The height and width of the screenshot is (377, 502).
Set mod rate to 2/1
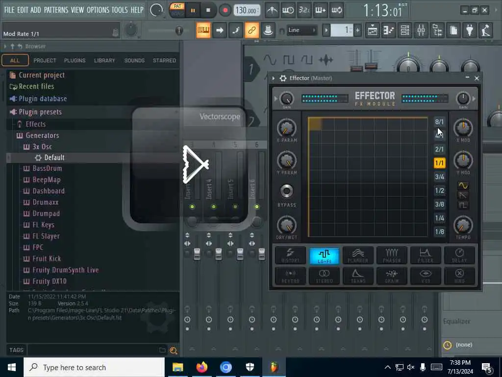point(439,149)
